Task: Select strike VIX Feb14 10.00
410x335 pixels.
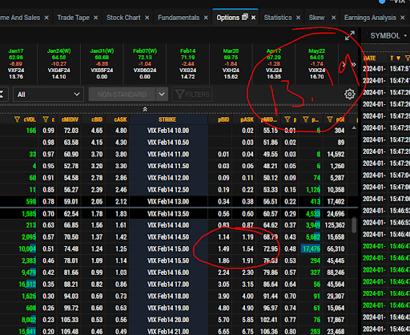Action: pyautogui.click(x=168, y=131)
